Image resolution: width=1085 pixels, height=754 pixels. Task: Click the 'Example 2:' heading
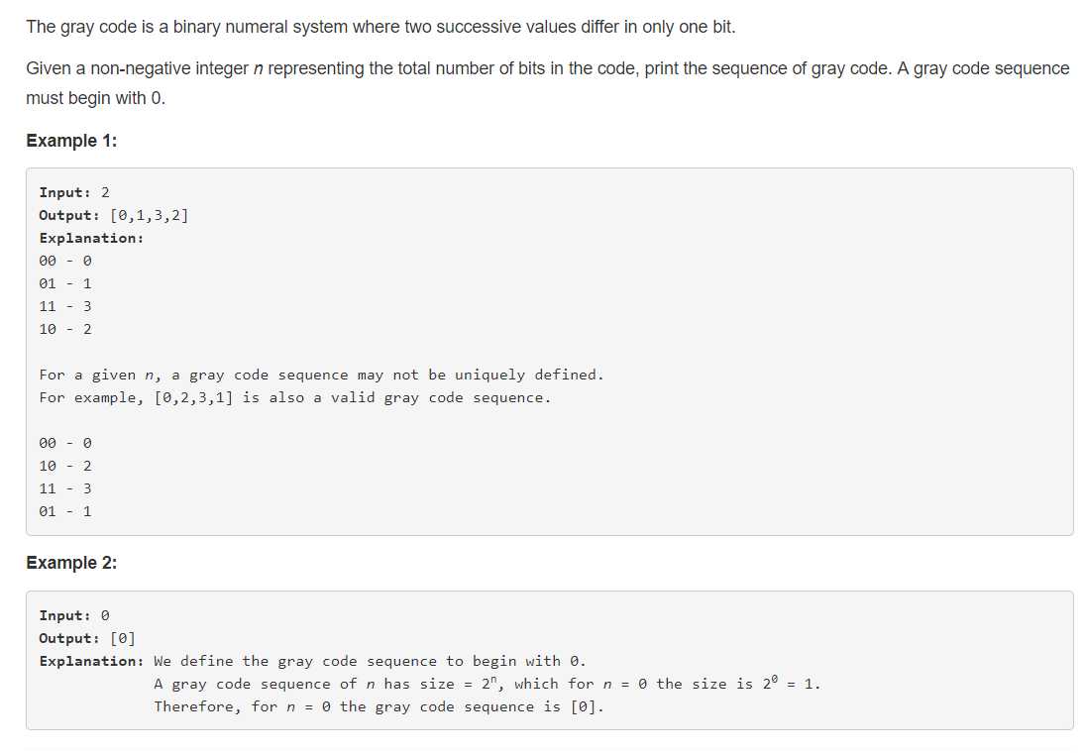click(x=71, y=563)
